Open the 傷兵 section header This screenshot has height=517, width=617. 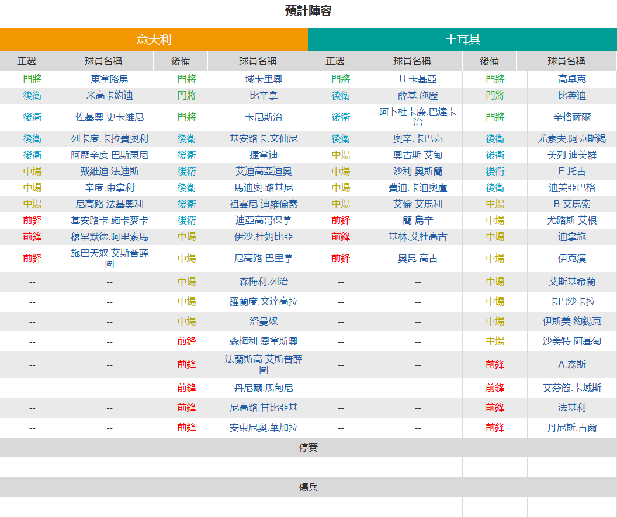click(x=308, y=487)
